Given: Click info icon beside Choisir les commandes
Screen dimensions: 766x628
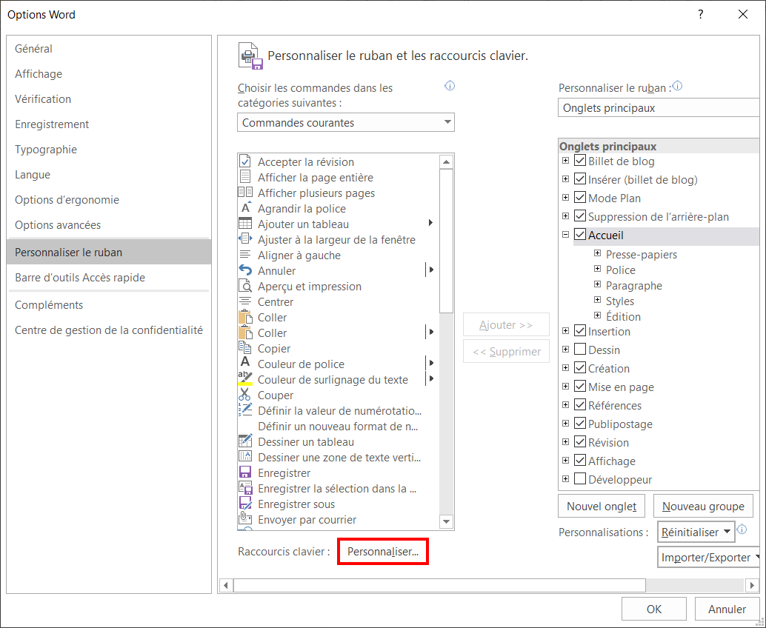Looking at the screenshot, I should 450,86.
